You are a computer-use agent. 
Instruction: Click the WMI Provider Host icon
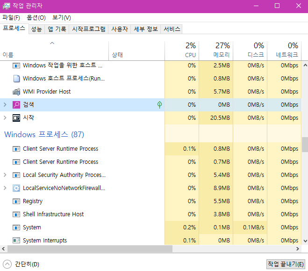[x=16, y=92]
